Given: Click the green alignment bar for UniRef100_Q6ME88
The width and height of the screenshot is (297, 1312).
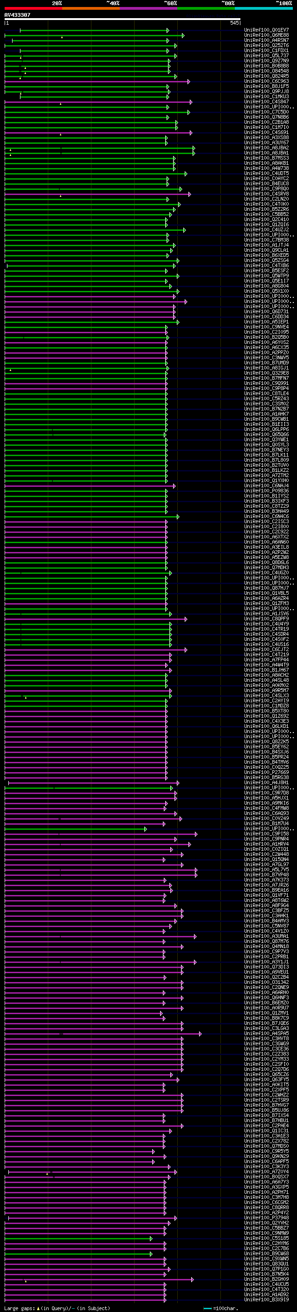Looking at the screenshot, I should 94,36.
